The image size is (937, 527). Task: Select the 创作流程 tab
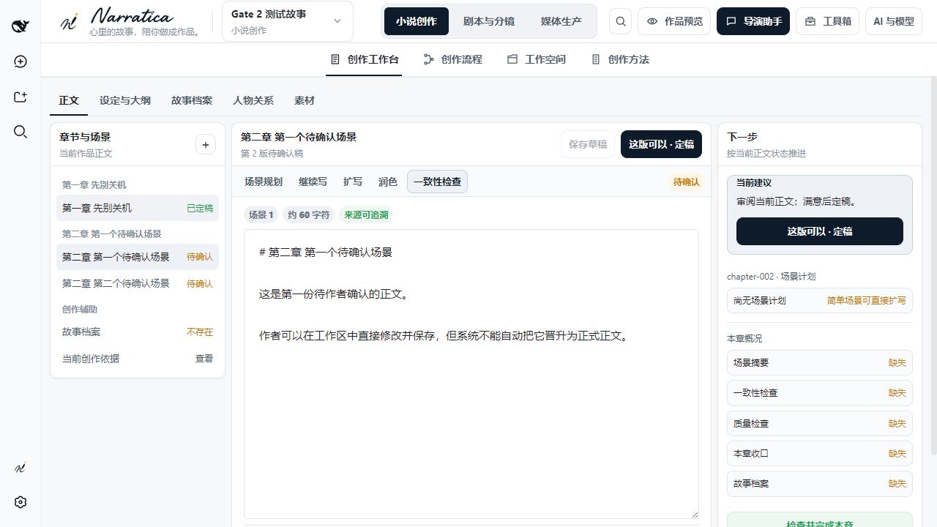[x=453, y=59]
